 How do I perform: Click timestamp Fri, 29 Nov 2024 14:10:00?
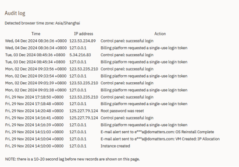coord(34,146)
